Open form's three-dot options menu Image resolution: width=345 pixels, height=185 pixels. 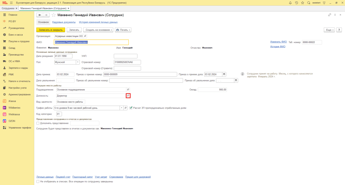click(335, 15)
